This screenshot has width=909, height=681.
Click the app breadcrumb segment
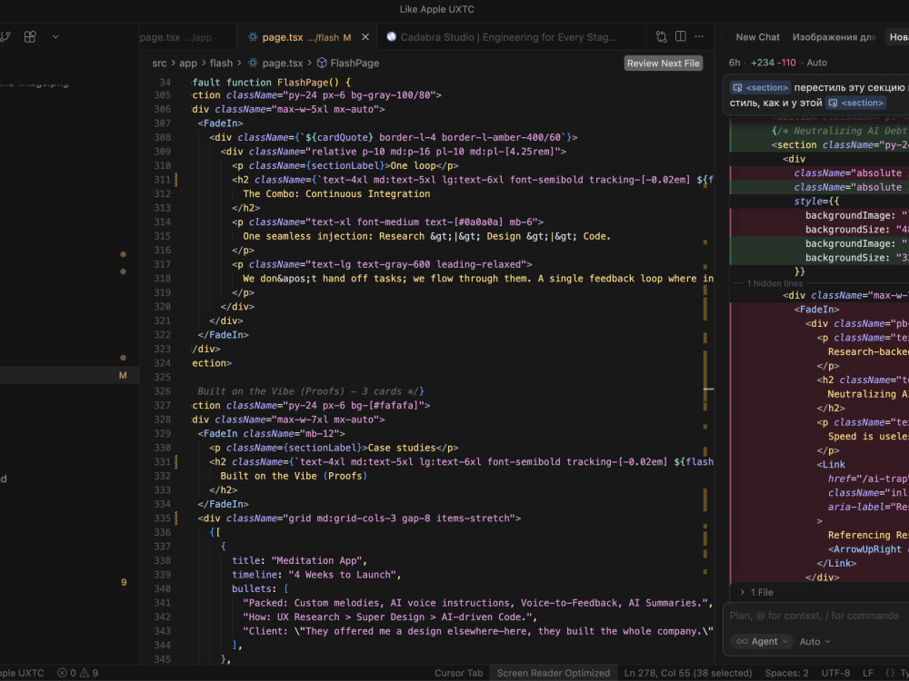point(188,64)
